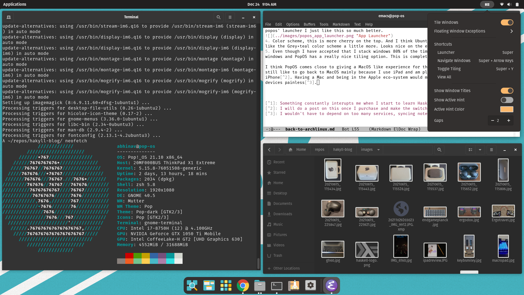Disable the Show Window Titles switch
The image size is (524, 295).
(x=507, y=91)
